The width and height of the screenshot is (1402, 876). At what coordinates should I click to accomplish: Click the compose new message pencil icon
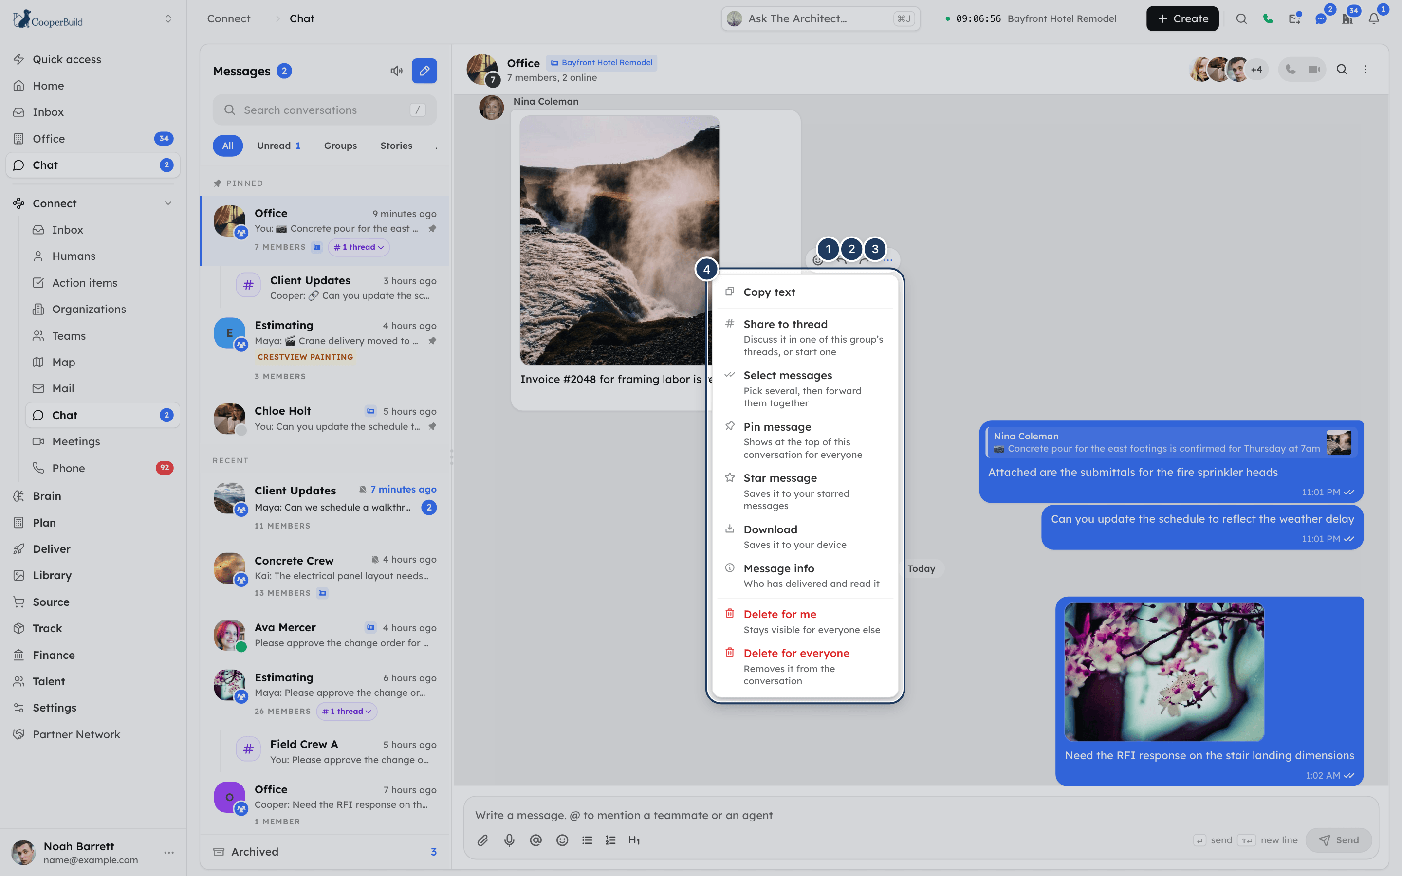click(424, 71)
